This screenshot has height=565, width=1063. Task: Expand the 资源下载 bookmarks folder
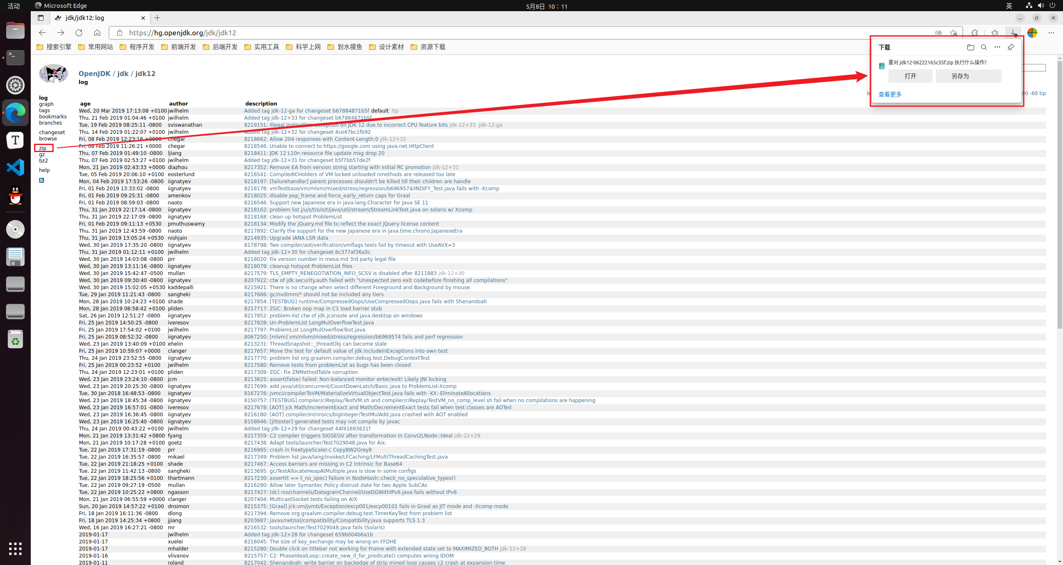[x=428, y=47]
